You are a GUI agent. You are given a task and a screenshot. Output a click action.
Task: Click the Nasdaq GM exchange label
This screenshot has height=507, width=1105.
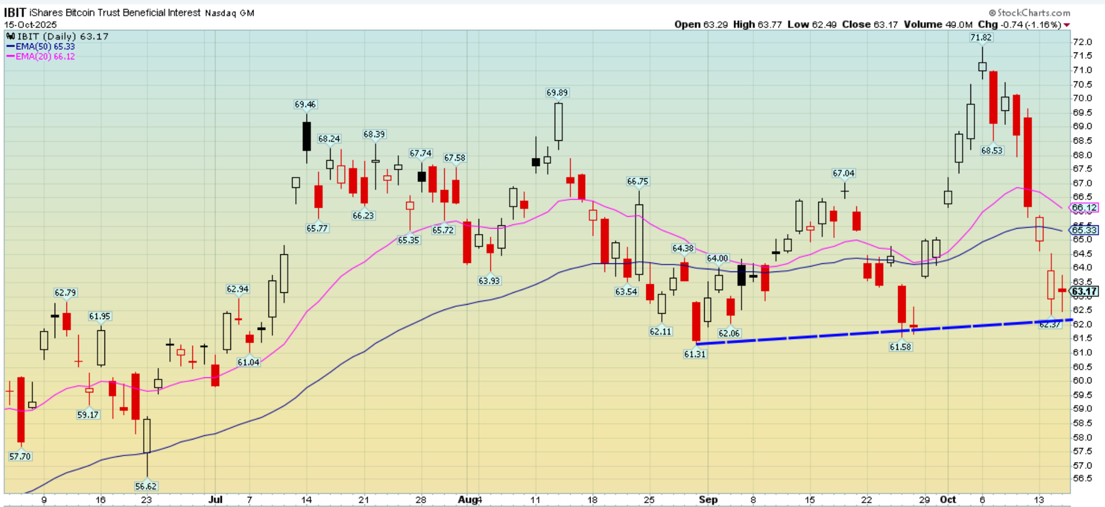click(x=230, y=13)
